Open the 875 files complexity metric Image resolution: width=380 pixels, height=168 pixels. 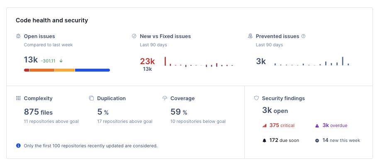tap(38, 112)
